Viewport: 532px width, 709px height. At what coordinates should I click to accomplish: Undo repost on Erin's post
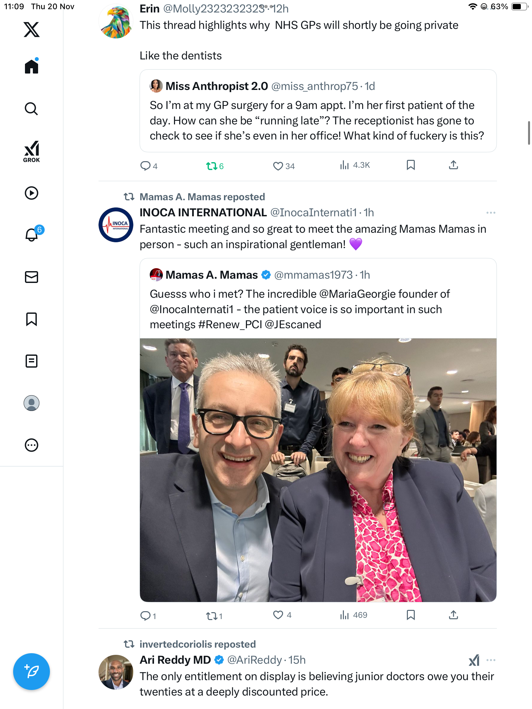pos(214,166)
